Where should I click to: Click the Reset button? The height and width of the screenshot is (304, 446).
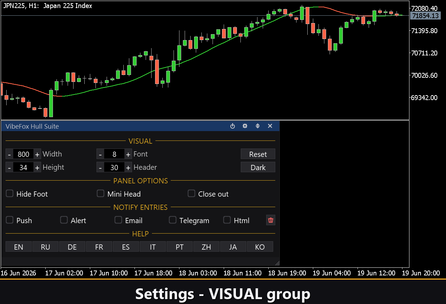point(258,154)
